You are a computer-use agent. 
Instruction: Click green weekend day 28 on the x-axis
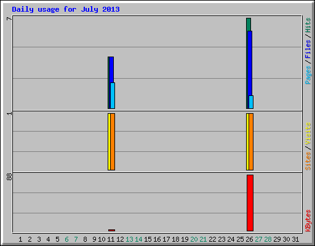tap(268, 239)
